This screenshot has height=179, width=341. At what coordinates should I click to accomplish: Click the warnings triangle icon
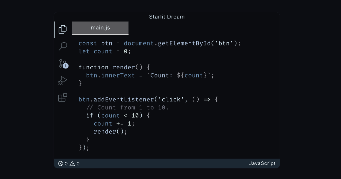[x=72, y=163]
